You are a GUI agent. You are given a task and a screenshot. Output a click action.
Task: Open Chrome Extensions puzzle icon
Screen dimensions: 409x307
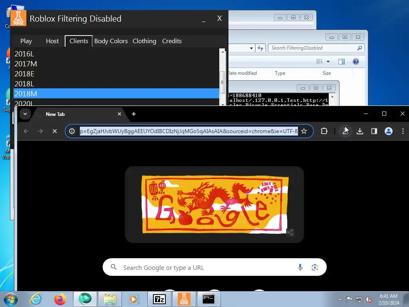point(324,131)
